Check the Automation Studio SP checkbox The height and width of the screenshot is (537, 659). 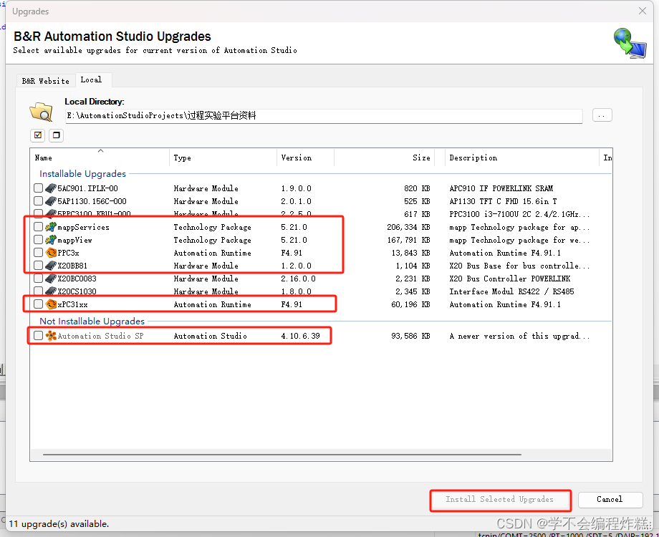[38, 335]
